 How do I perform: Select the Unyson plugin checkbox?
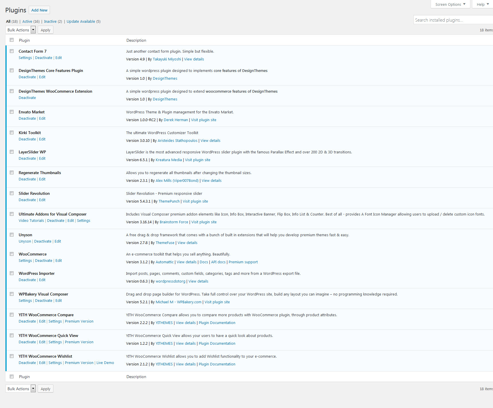pos(12,235)
